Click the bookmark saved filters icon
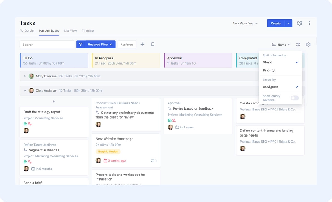332x202 pixels. (153, 45)
